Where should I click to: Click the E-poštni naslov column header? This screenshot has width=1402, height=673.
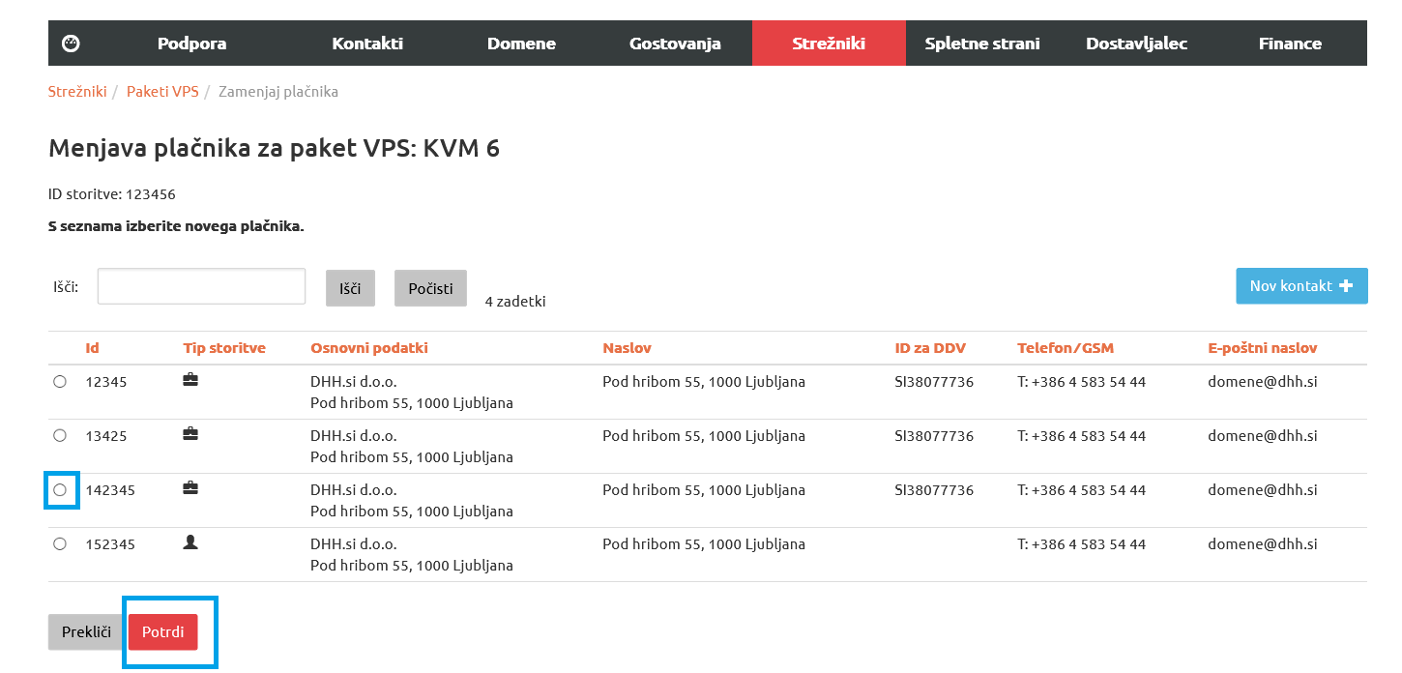[1263, 348]
